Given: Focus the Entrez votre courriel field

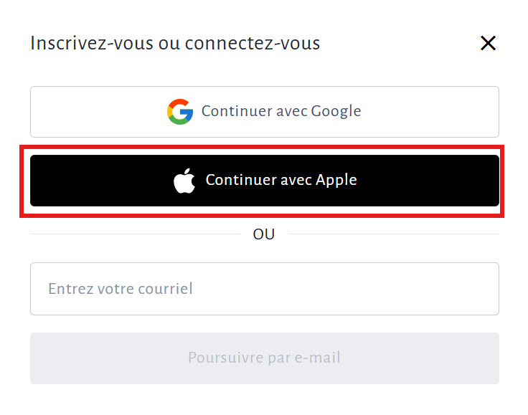Looking at the screenshot, I should pos(264,289).
